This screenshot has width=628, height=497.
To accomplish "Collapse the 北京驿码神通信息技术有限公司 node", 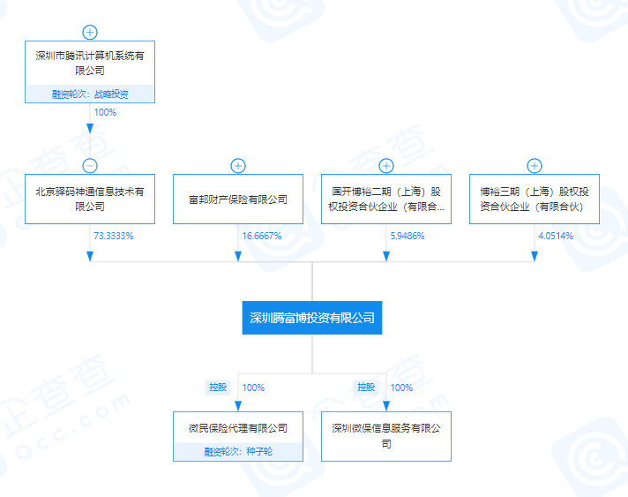I will 90,166.
